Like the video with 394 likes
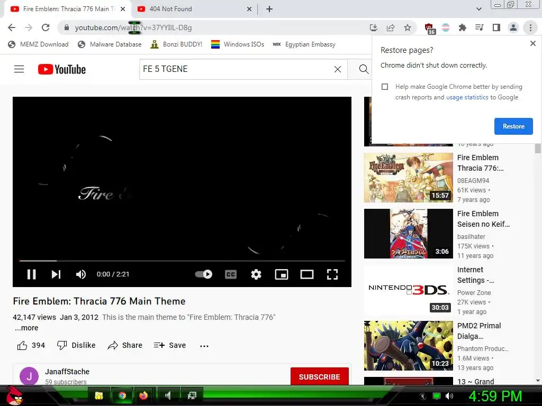The height and width of the screenshot is (406, 542). (x=31, y=345)
